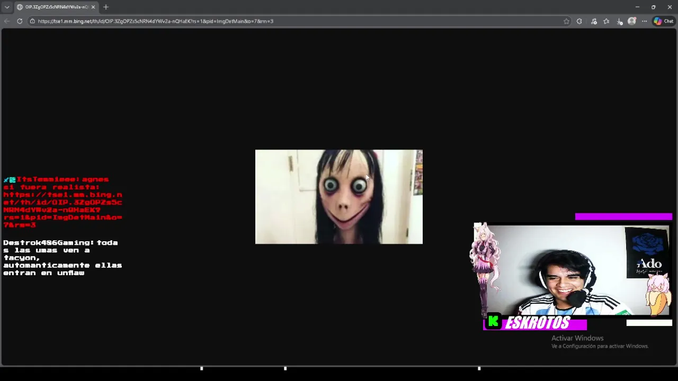Open the browser extensions menu
This screenshot has width=678, height=381.
click(x=579, y=21)
